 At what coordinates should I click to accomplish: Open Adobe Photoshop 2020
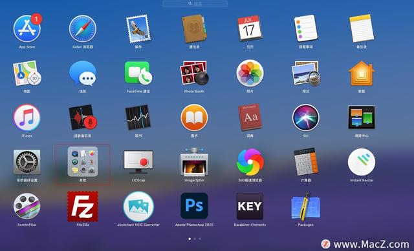coord(194,206)
